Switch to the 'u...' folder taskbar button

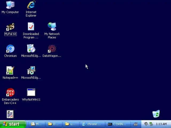[x=71, y=124]
